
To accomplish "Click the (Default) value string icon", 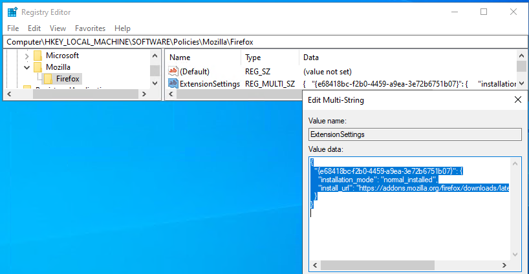I will (173, 71).
